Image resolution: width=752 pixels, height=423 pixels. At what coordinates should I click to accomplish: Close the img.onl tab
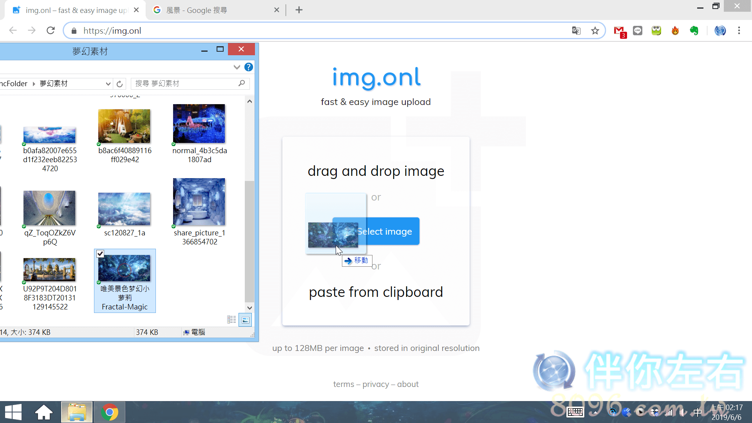[x=136, y=10]
